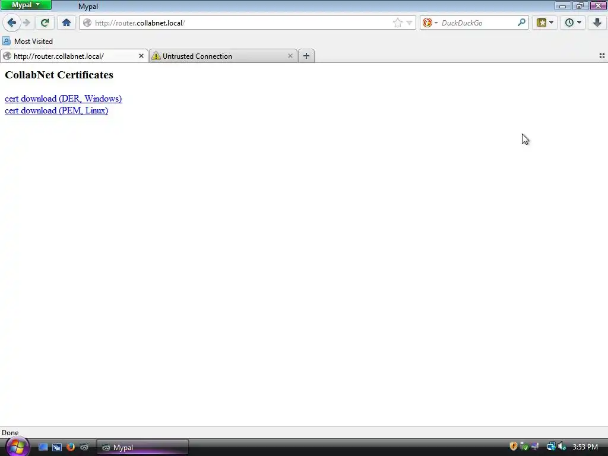Bookmark this page with the star

tap(397, 23)
